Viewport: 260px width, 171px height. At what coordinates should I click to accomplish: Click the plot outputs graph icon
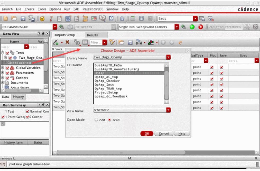click(x=151, y=42)
